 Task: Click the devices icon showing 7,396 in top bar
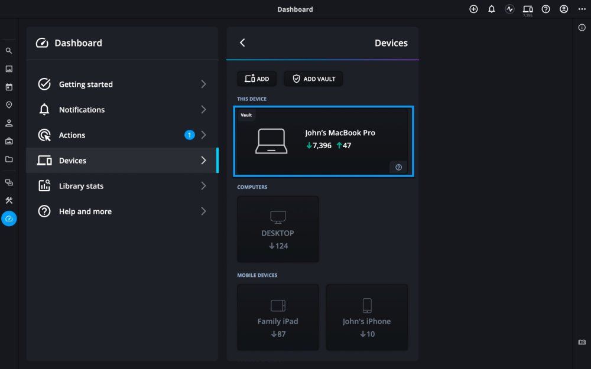point(528,10)
